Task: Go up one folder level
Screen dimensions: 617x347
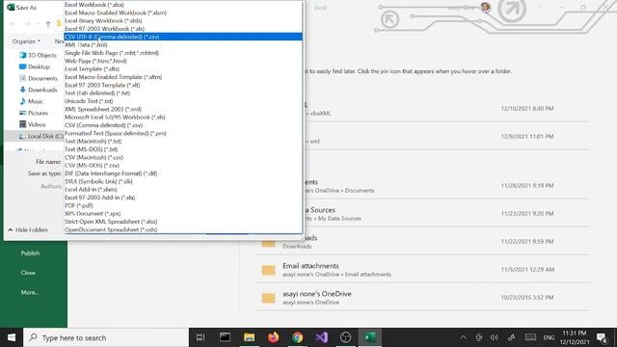Action: [48, 24]
